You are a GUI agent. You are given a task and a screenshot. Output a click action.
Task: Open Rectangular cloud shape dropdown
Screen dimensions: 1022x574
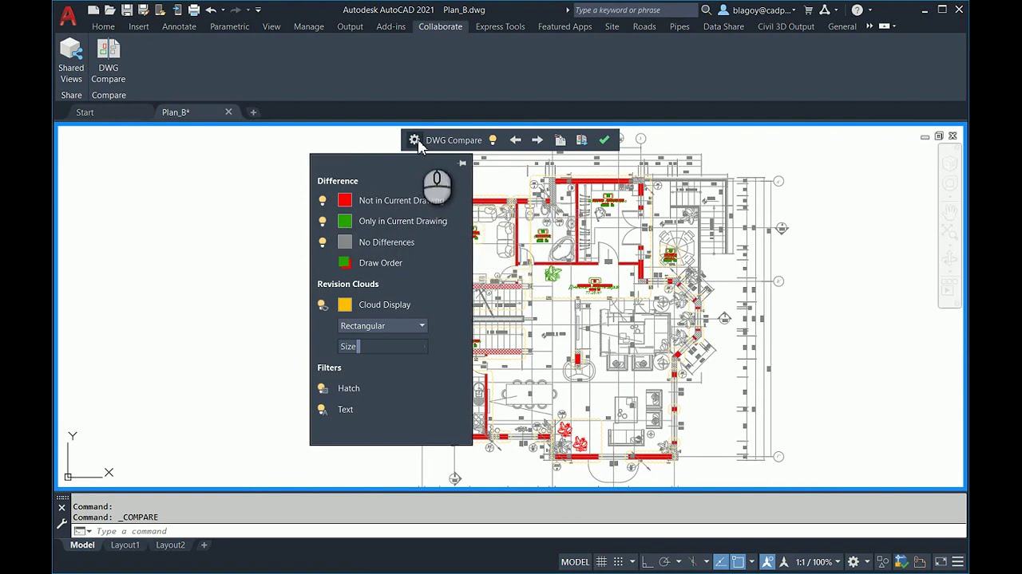383,325
